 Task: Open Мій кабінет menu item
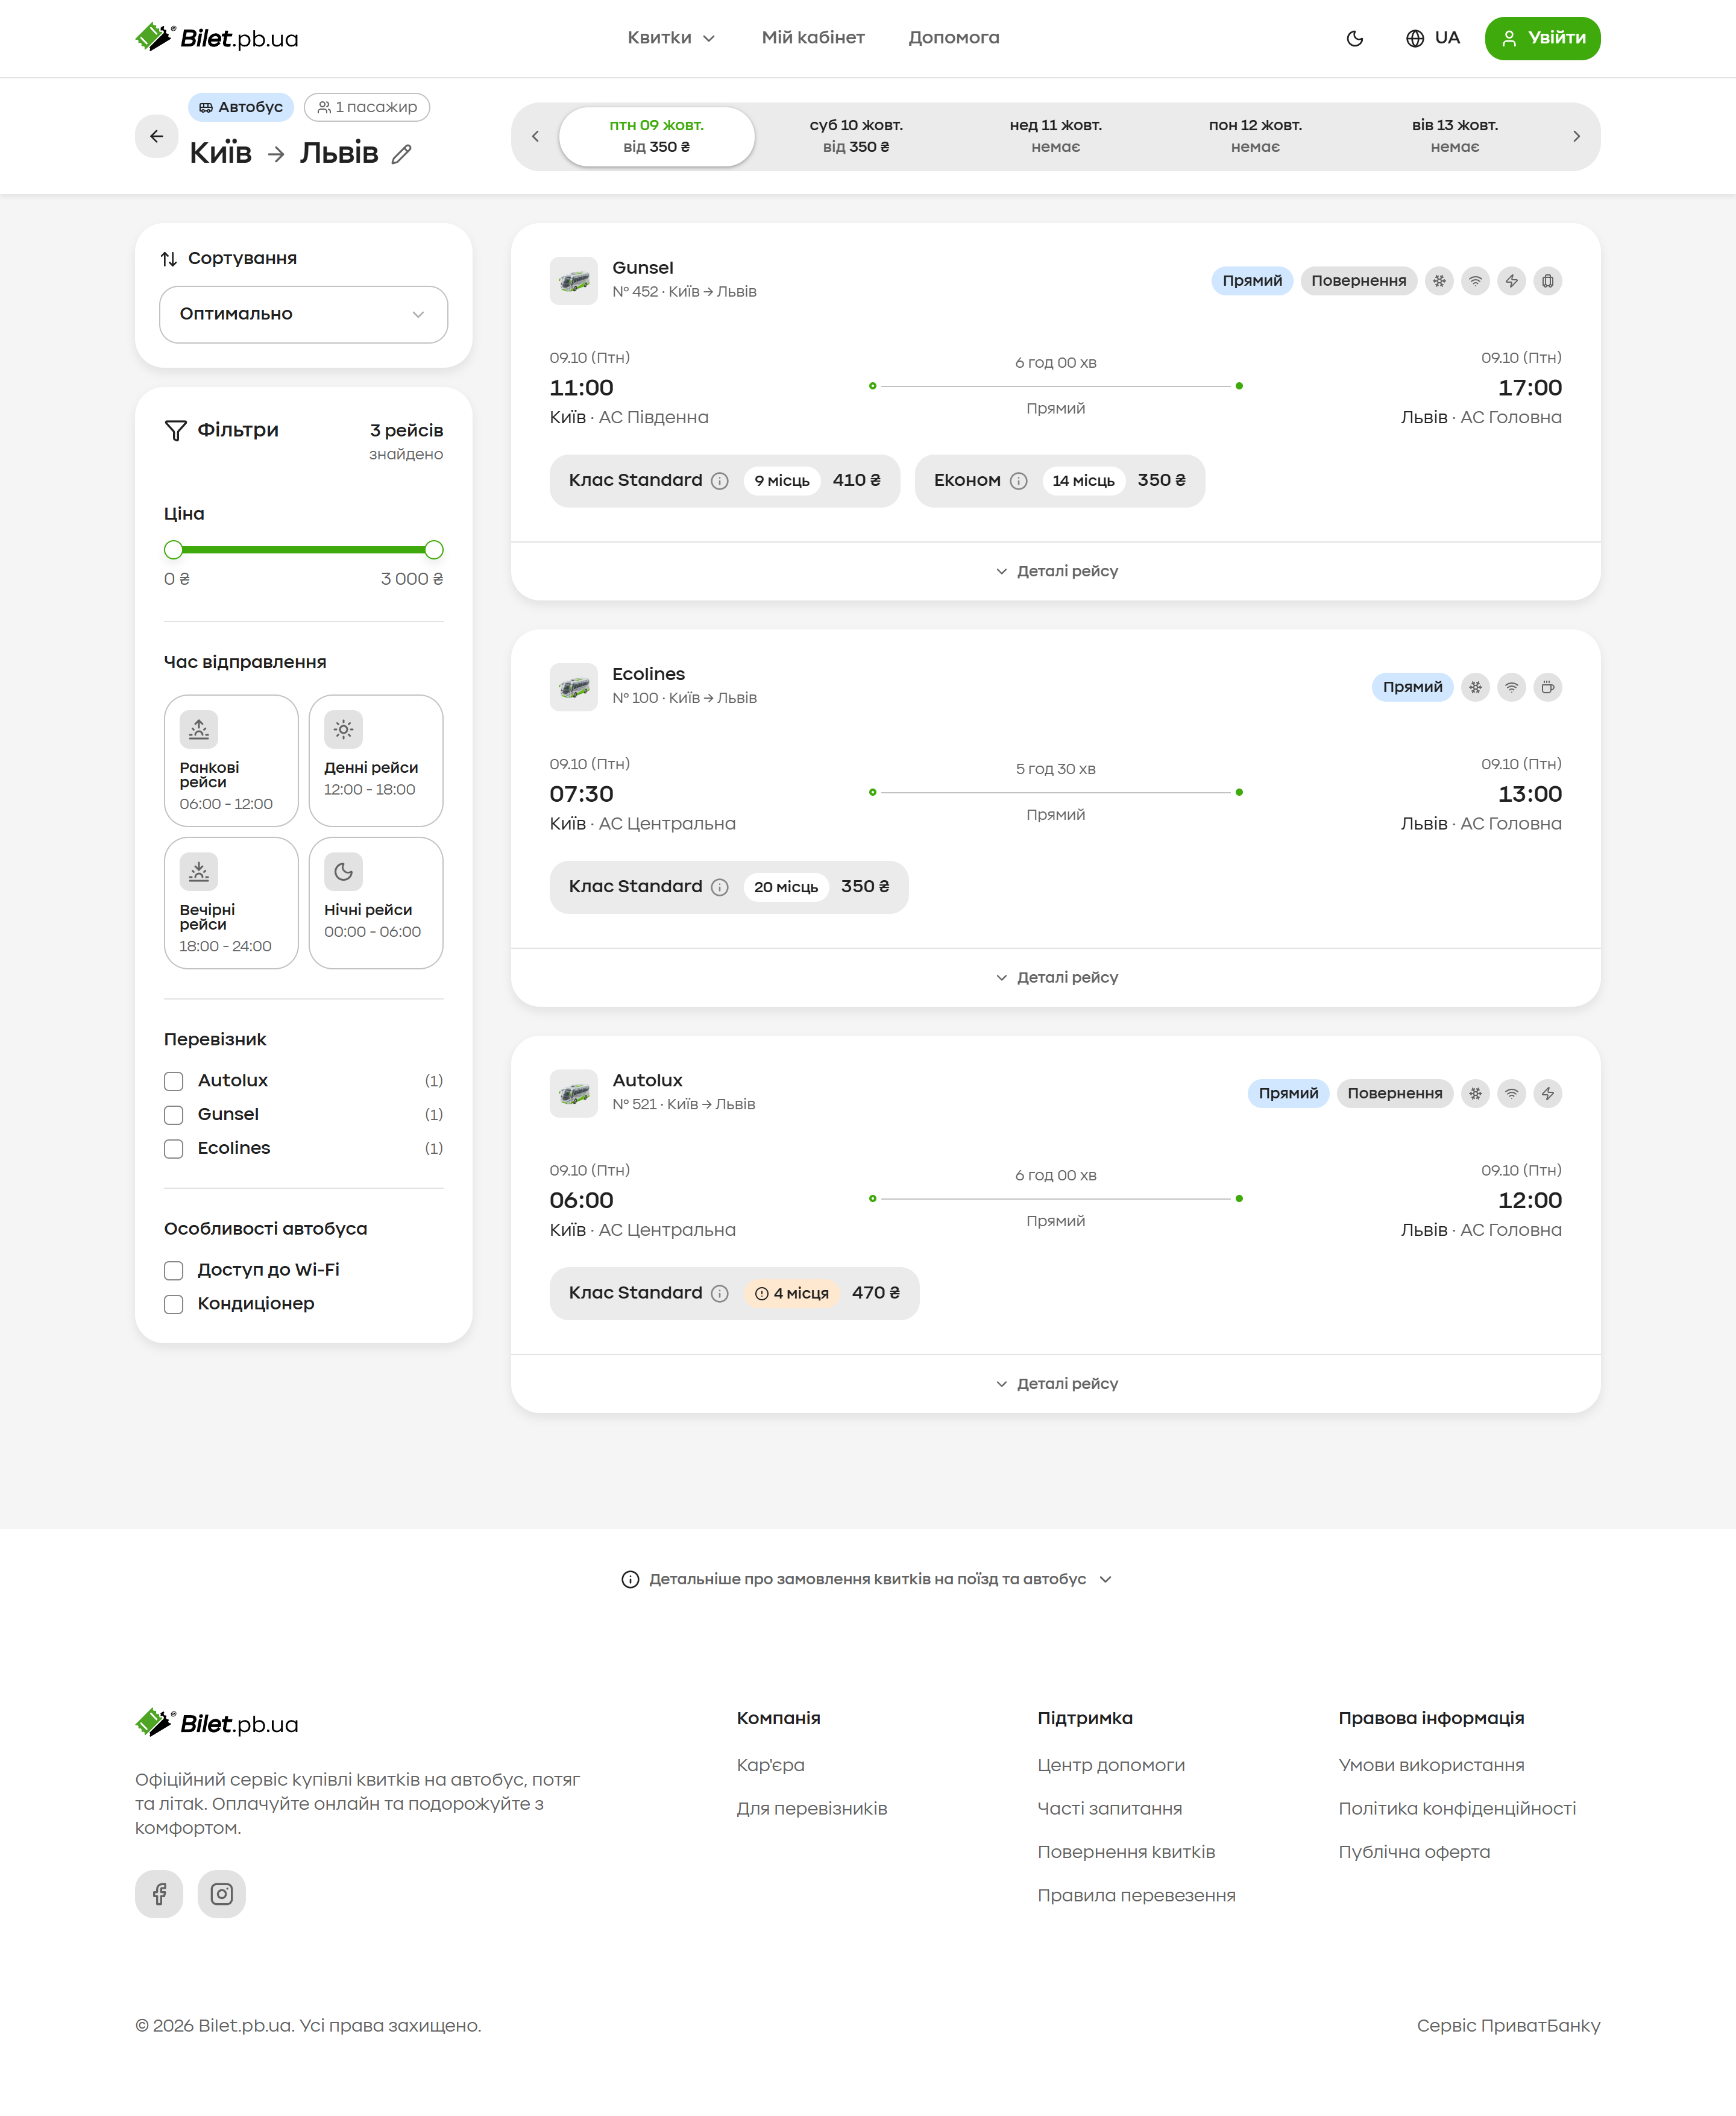click(813, 38)
